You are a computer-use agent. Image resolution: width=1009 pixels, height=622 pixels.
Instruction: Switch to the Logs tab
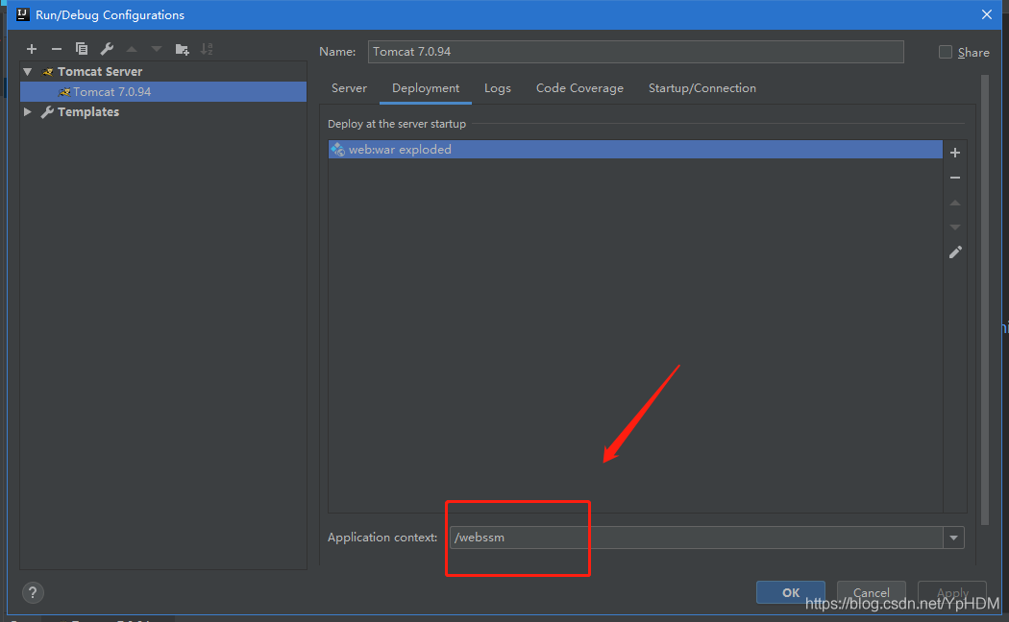498,88
